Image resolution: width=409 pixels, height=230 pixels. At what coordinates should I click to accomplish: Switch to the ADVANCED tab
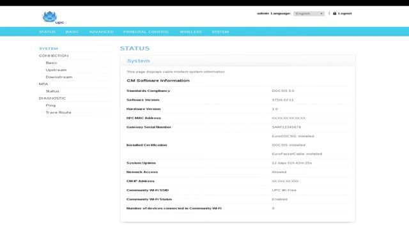click(101, 32)
